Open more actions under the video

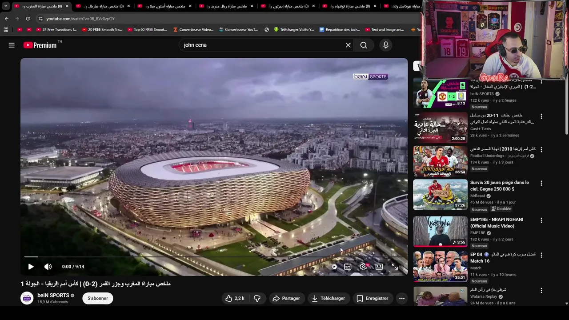(402, 298)
